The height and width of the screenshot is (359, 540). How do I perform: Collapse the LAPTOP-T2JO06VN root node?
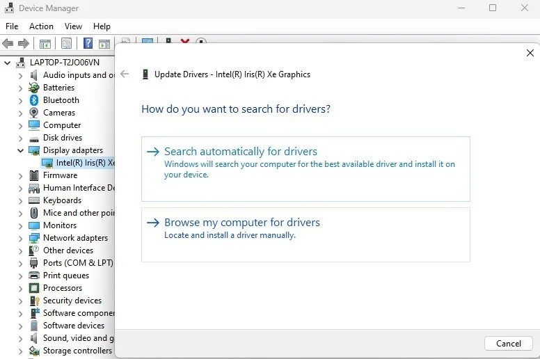[x=7, y=63]
